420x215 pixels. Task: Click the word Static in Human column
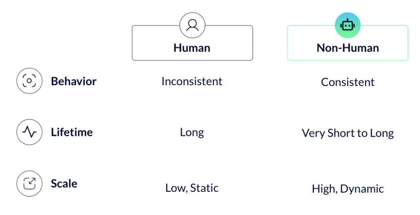tap(204, 188)
